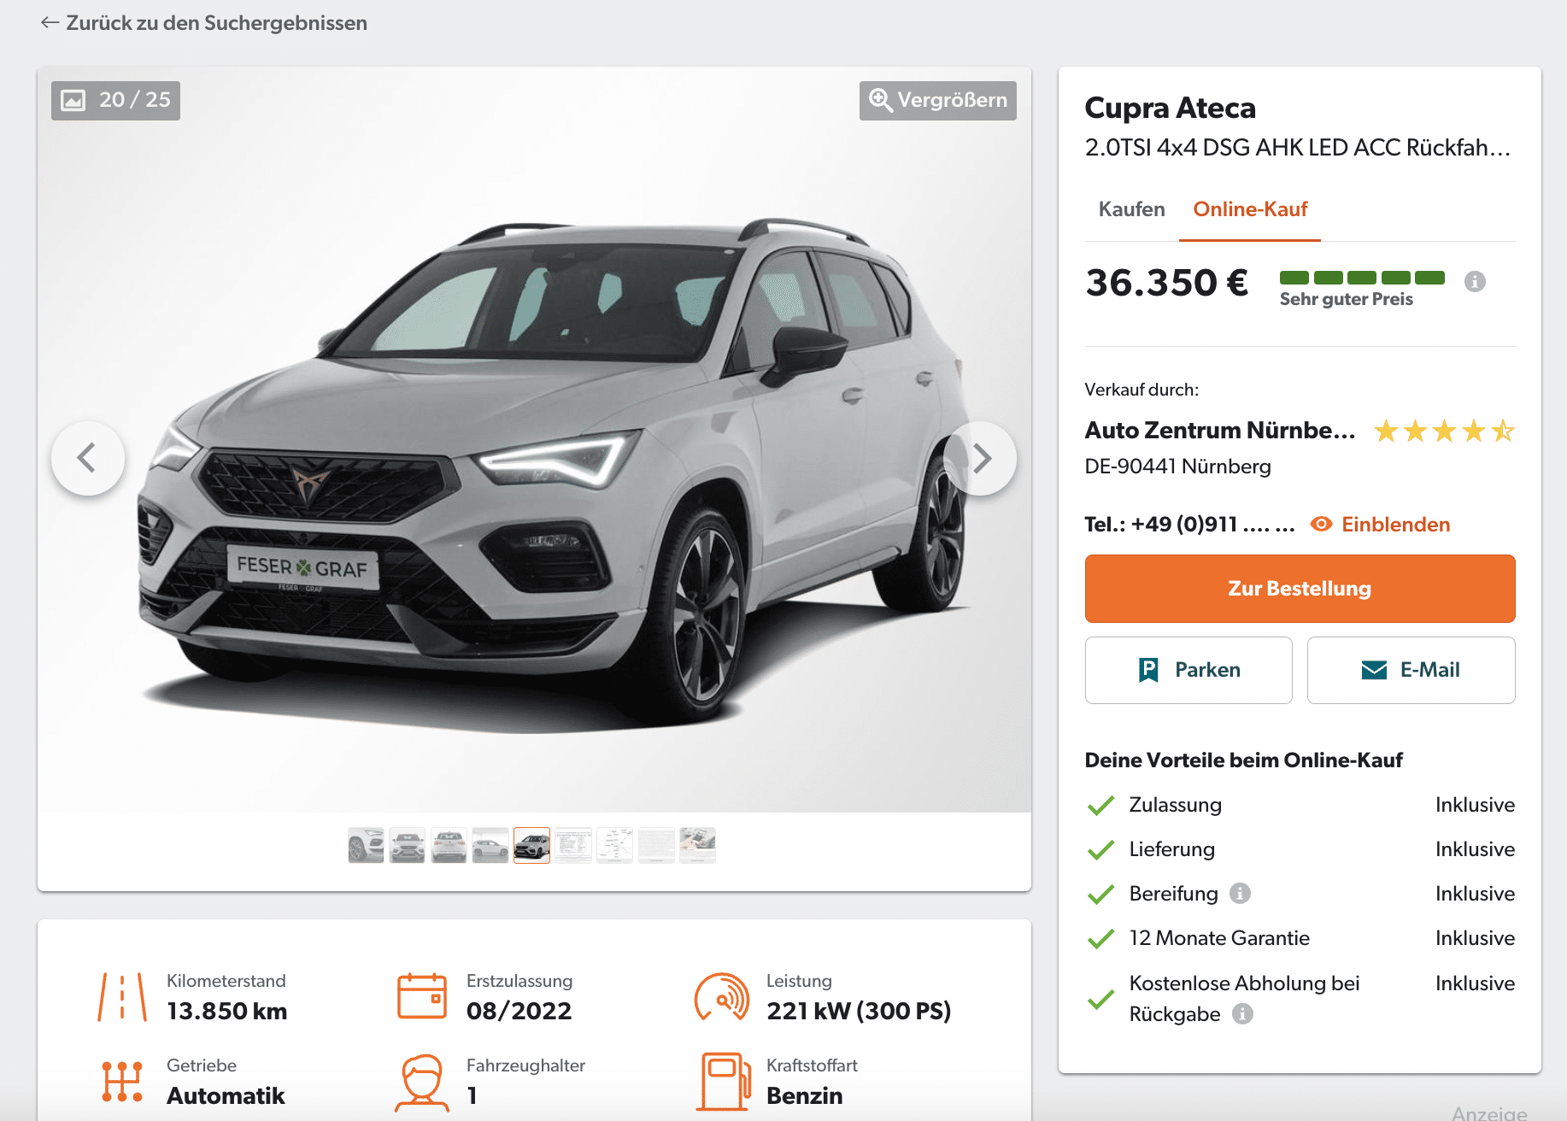1567x1121 pixels.
Task: Open dealer Auto Zentrum Nürnberg link
Action: click(1219, 430)
